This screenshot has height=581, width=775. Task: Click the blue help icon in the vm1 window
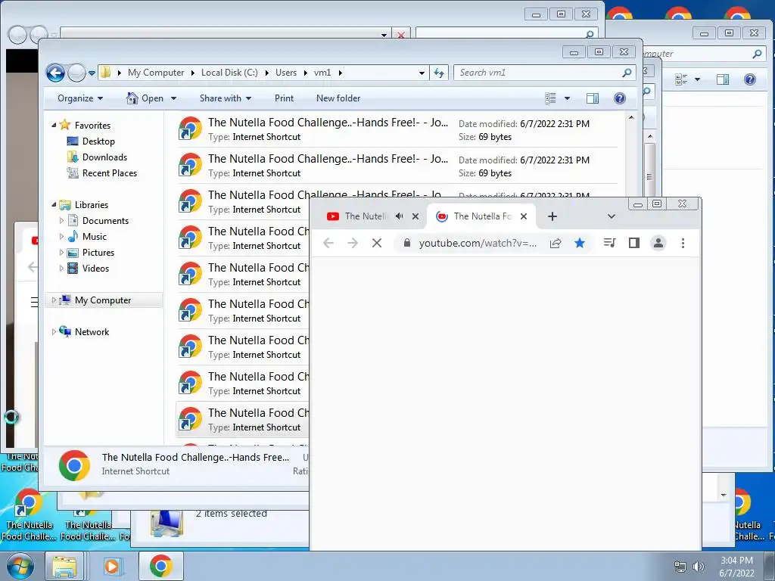619,98
